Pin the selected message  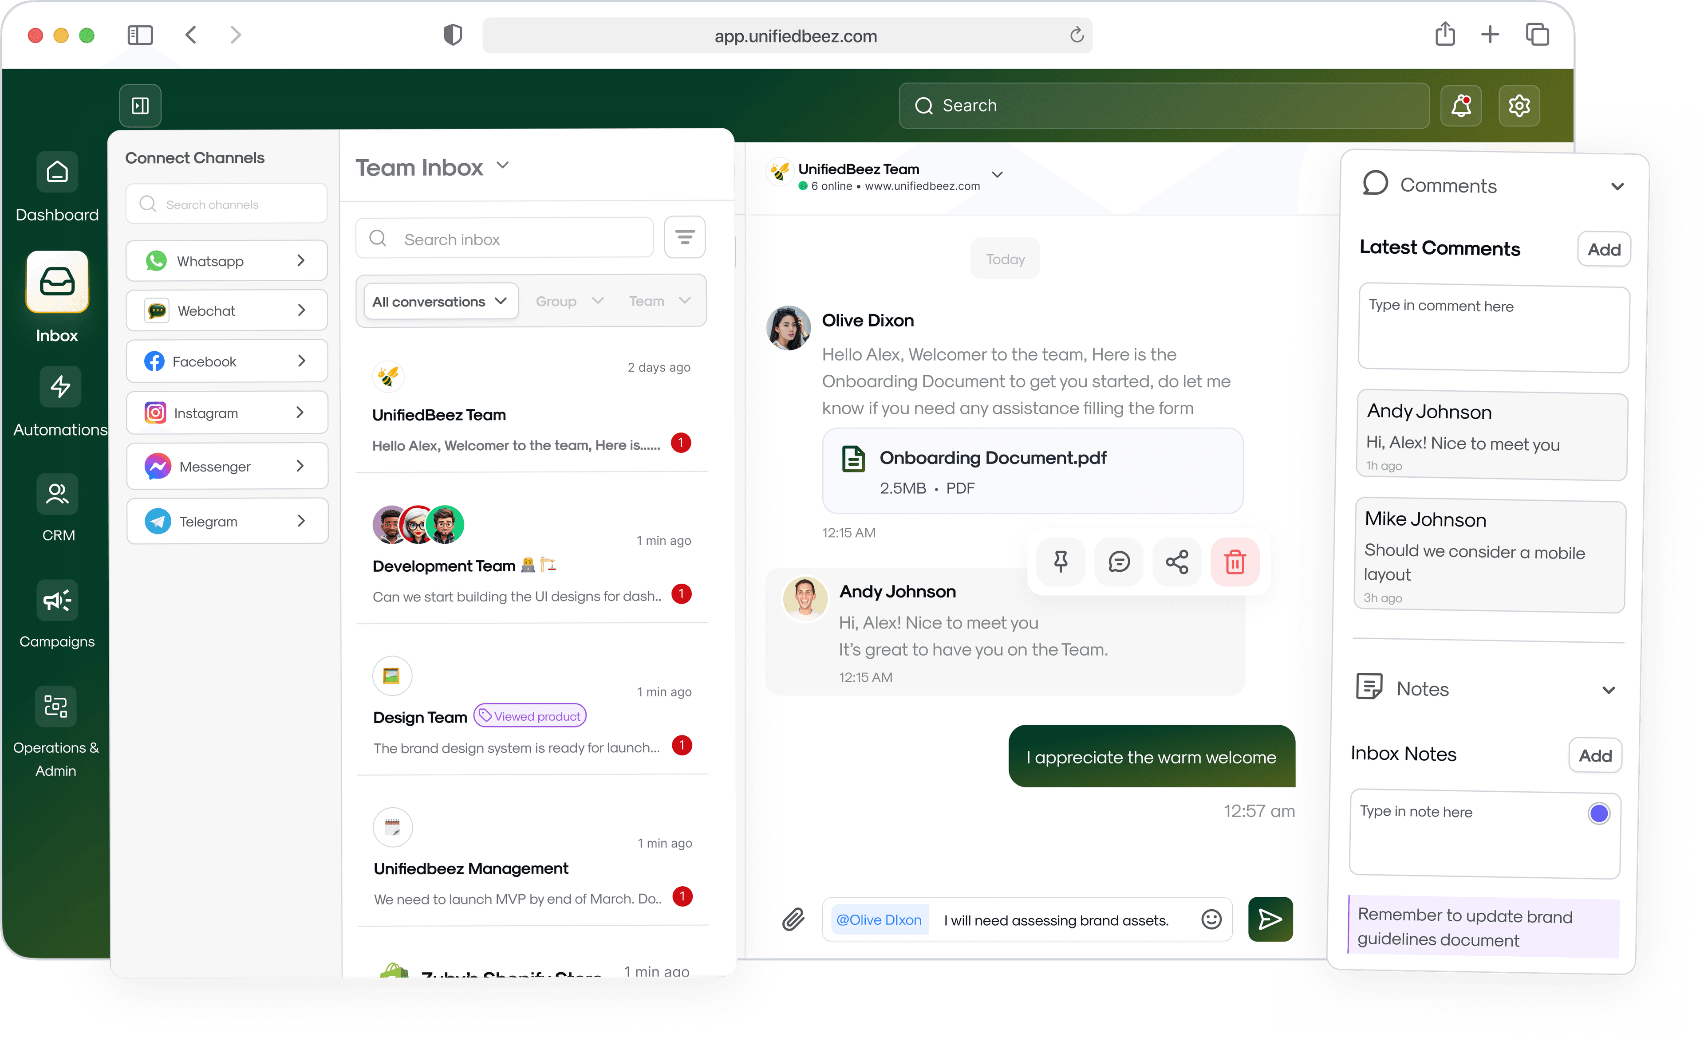coord(1061,561)
